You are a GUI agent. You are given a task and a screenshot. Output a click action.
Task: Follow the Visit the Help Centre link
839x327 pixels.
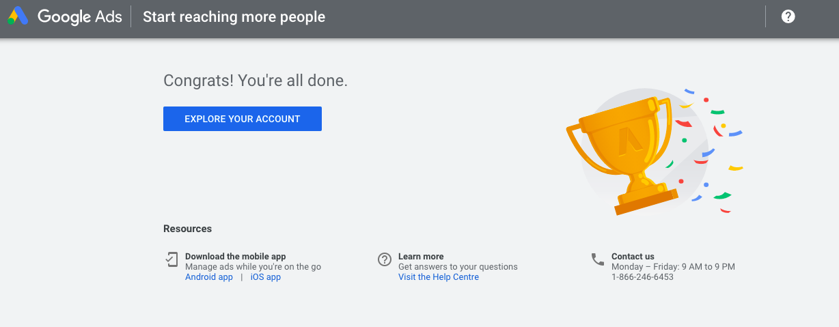(x=439, y=277)
